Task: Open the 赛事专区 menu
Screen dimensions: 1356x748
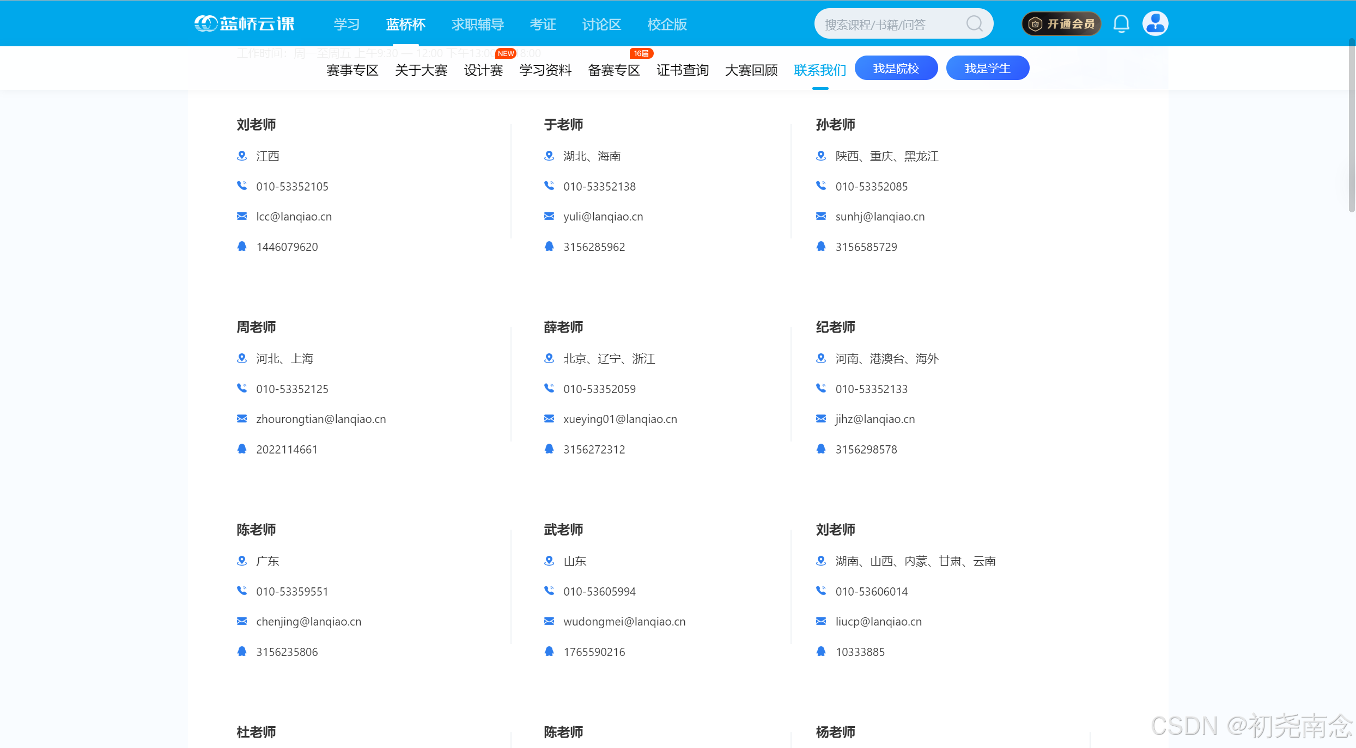Action: [x=352, y=70]
